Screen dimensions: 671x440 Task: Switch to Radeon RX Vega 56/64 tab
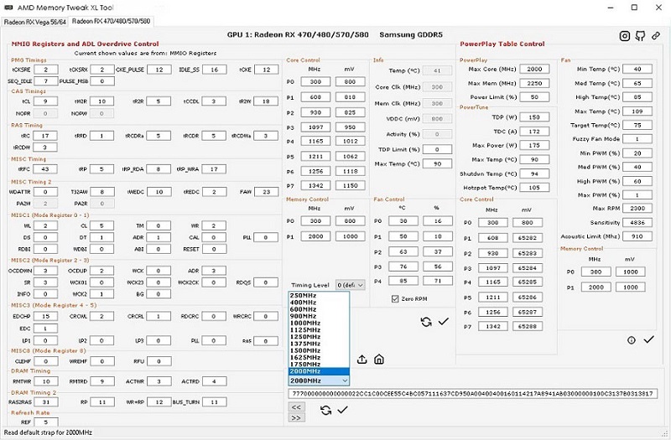(x=34, y=20)
